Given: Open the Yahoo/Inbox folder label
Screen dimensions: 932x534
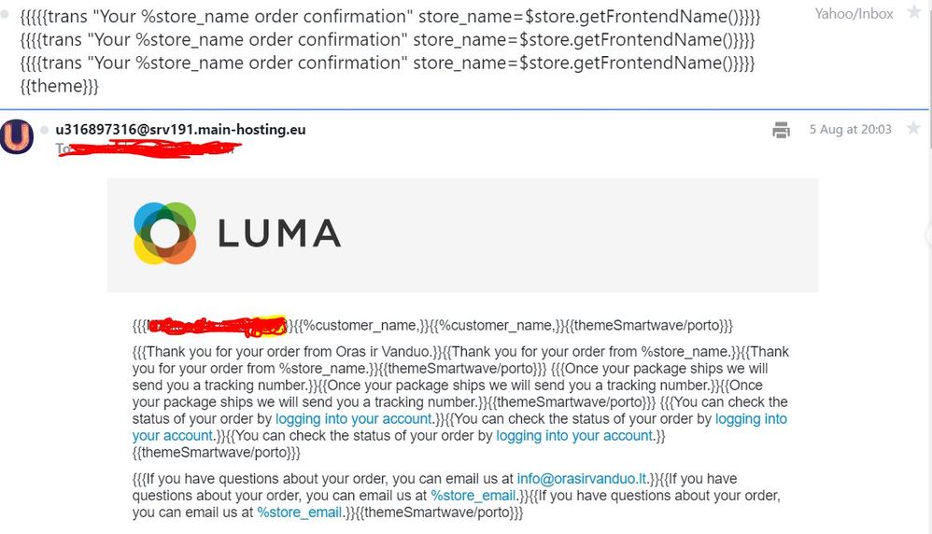Looking at the screenshot, I should click(x=854, y=14).
